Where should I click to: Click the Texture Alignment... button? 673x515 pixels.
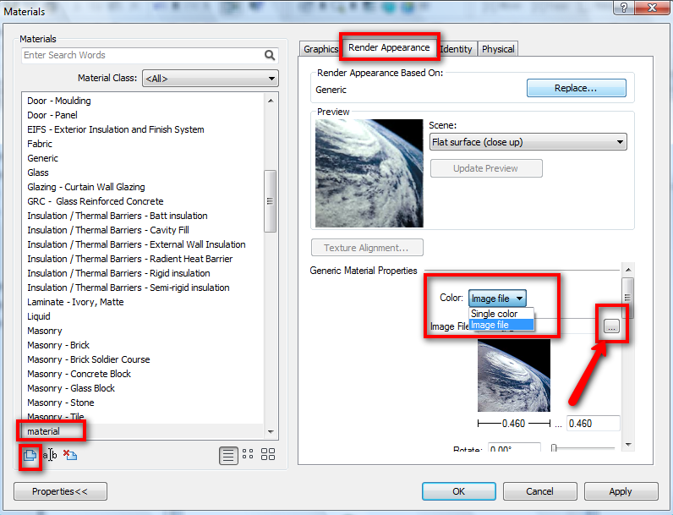367,248
